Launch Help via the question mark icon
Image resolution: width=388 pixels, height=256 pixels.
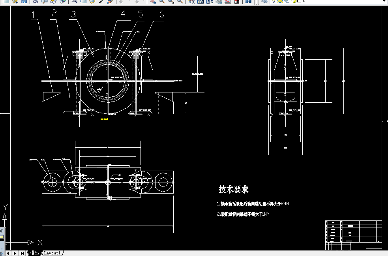248,3
